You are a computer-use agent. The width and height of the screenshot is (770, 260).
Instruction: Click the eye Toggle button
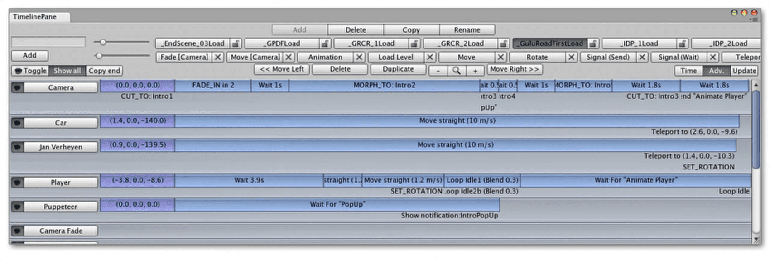[30, 71]
